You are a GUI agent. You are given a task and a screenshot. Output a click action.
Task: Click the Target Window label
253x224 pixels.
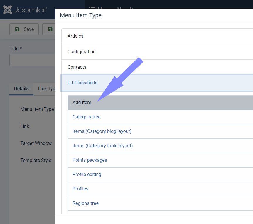[x=36, y=143]
